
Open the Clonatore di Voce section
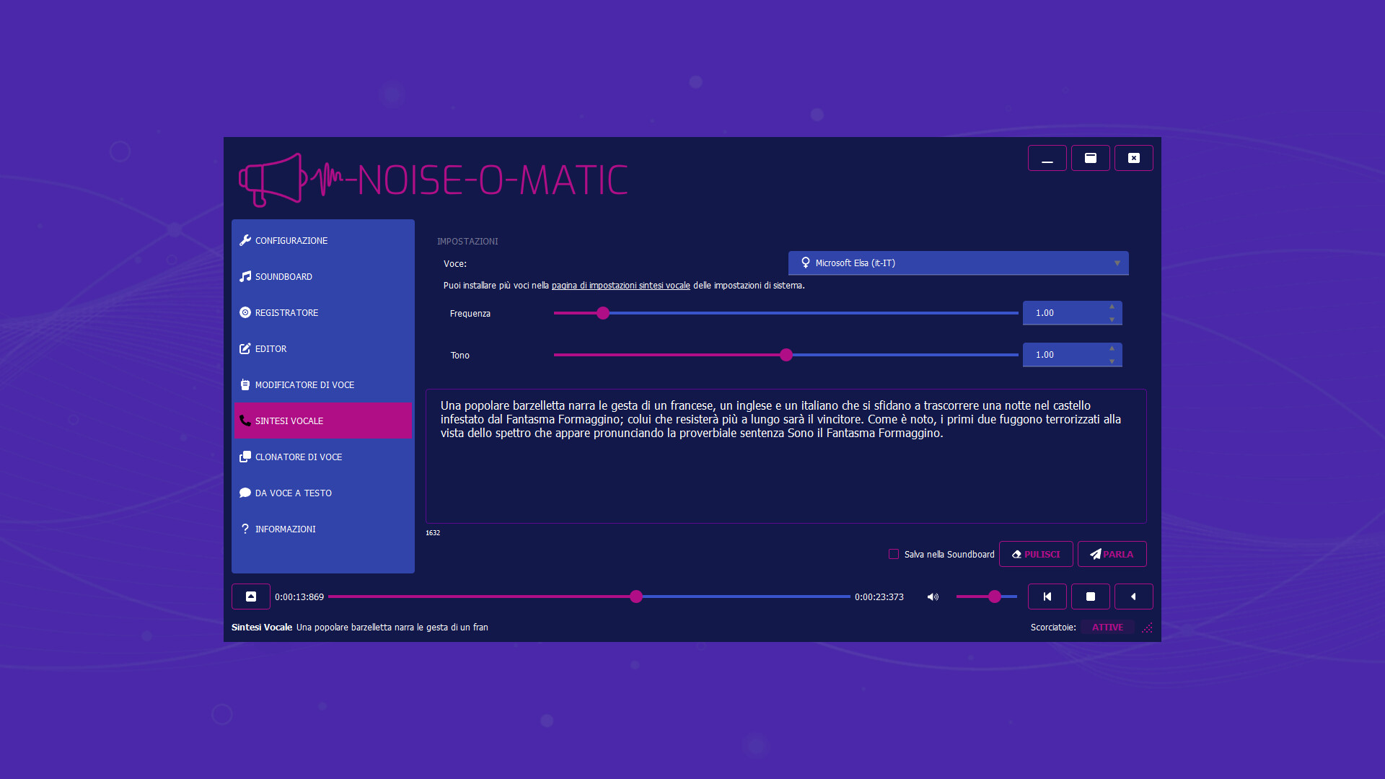point(298,457)
